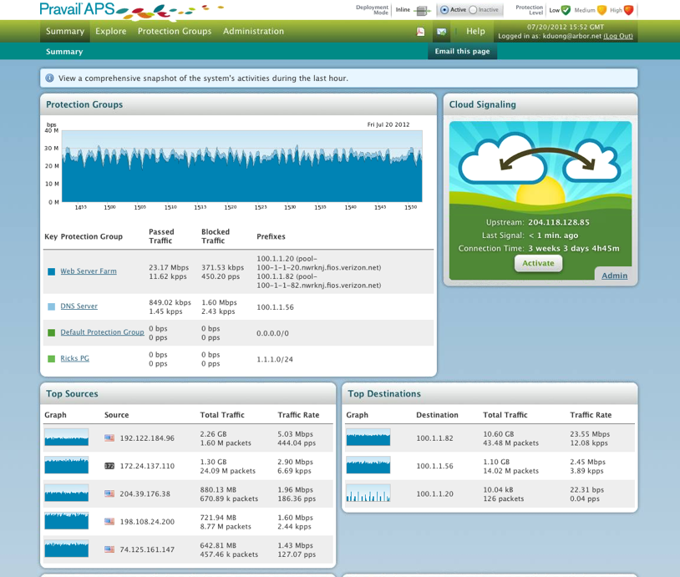Open the Web Server Farm protection group link
The width and height of the screenshot is (680, 577).
[x=89, y=271]
